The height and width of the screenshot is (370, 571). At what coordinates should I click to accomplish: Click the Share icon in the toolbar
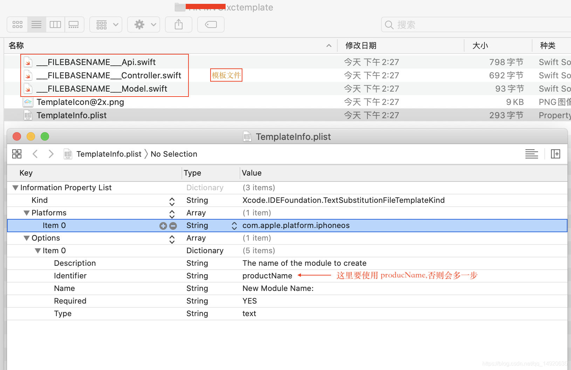178,24
